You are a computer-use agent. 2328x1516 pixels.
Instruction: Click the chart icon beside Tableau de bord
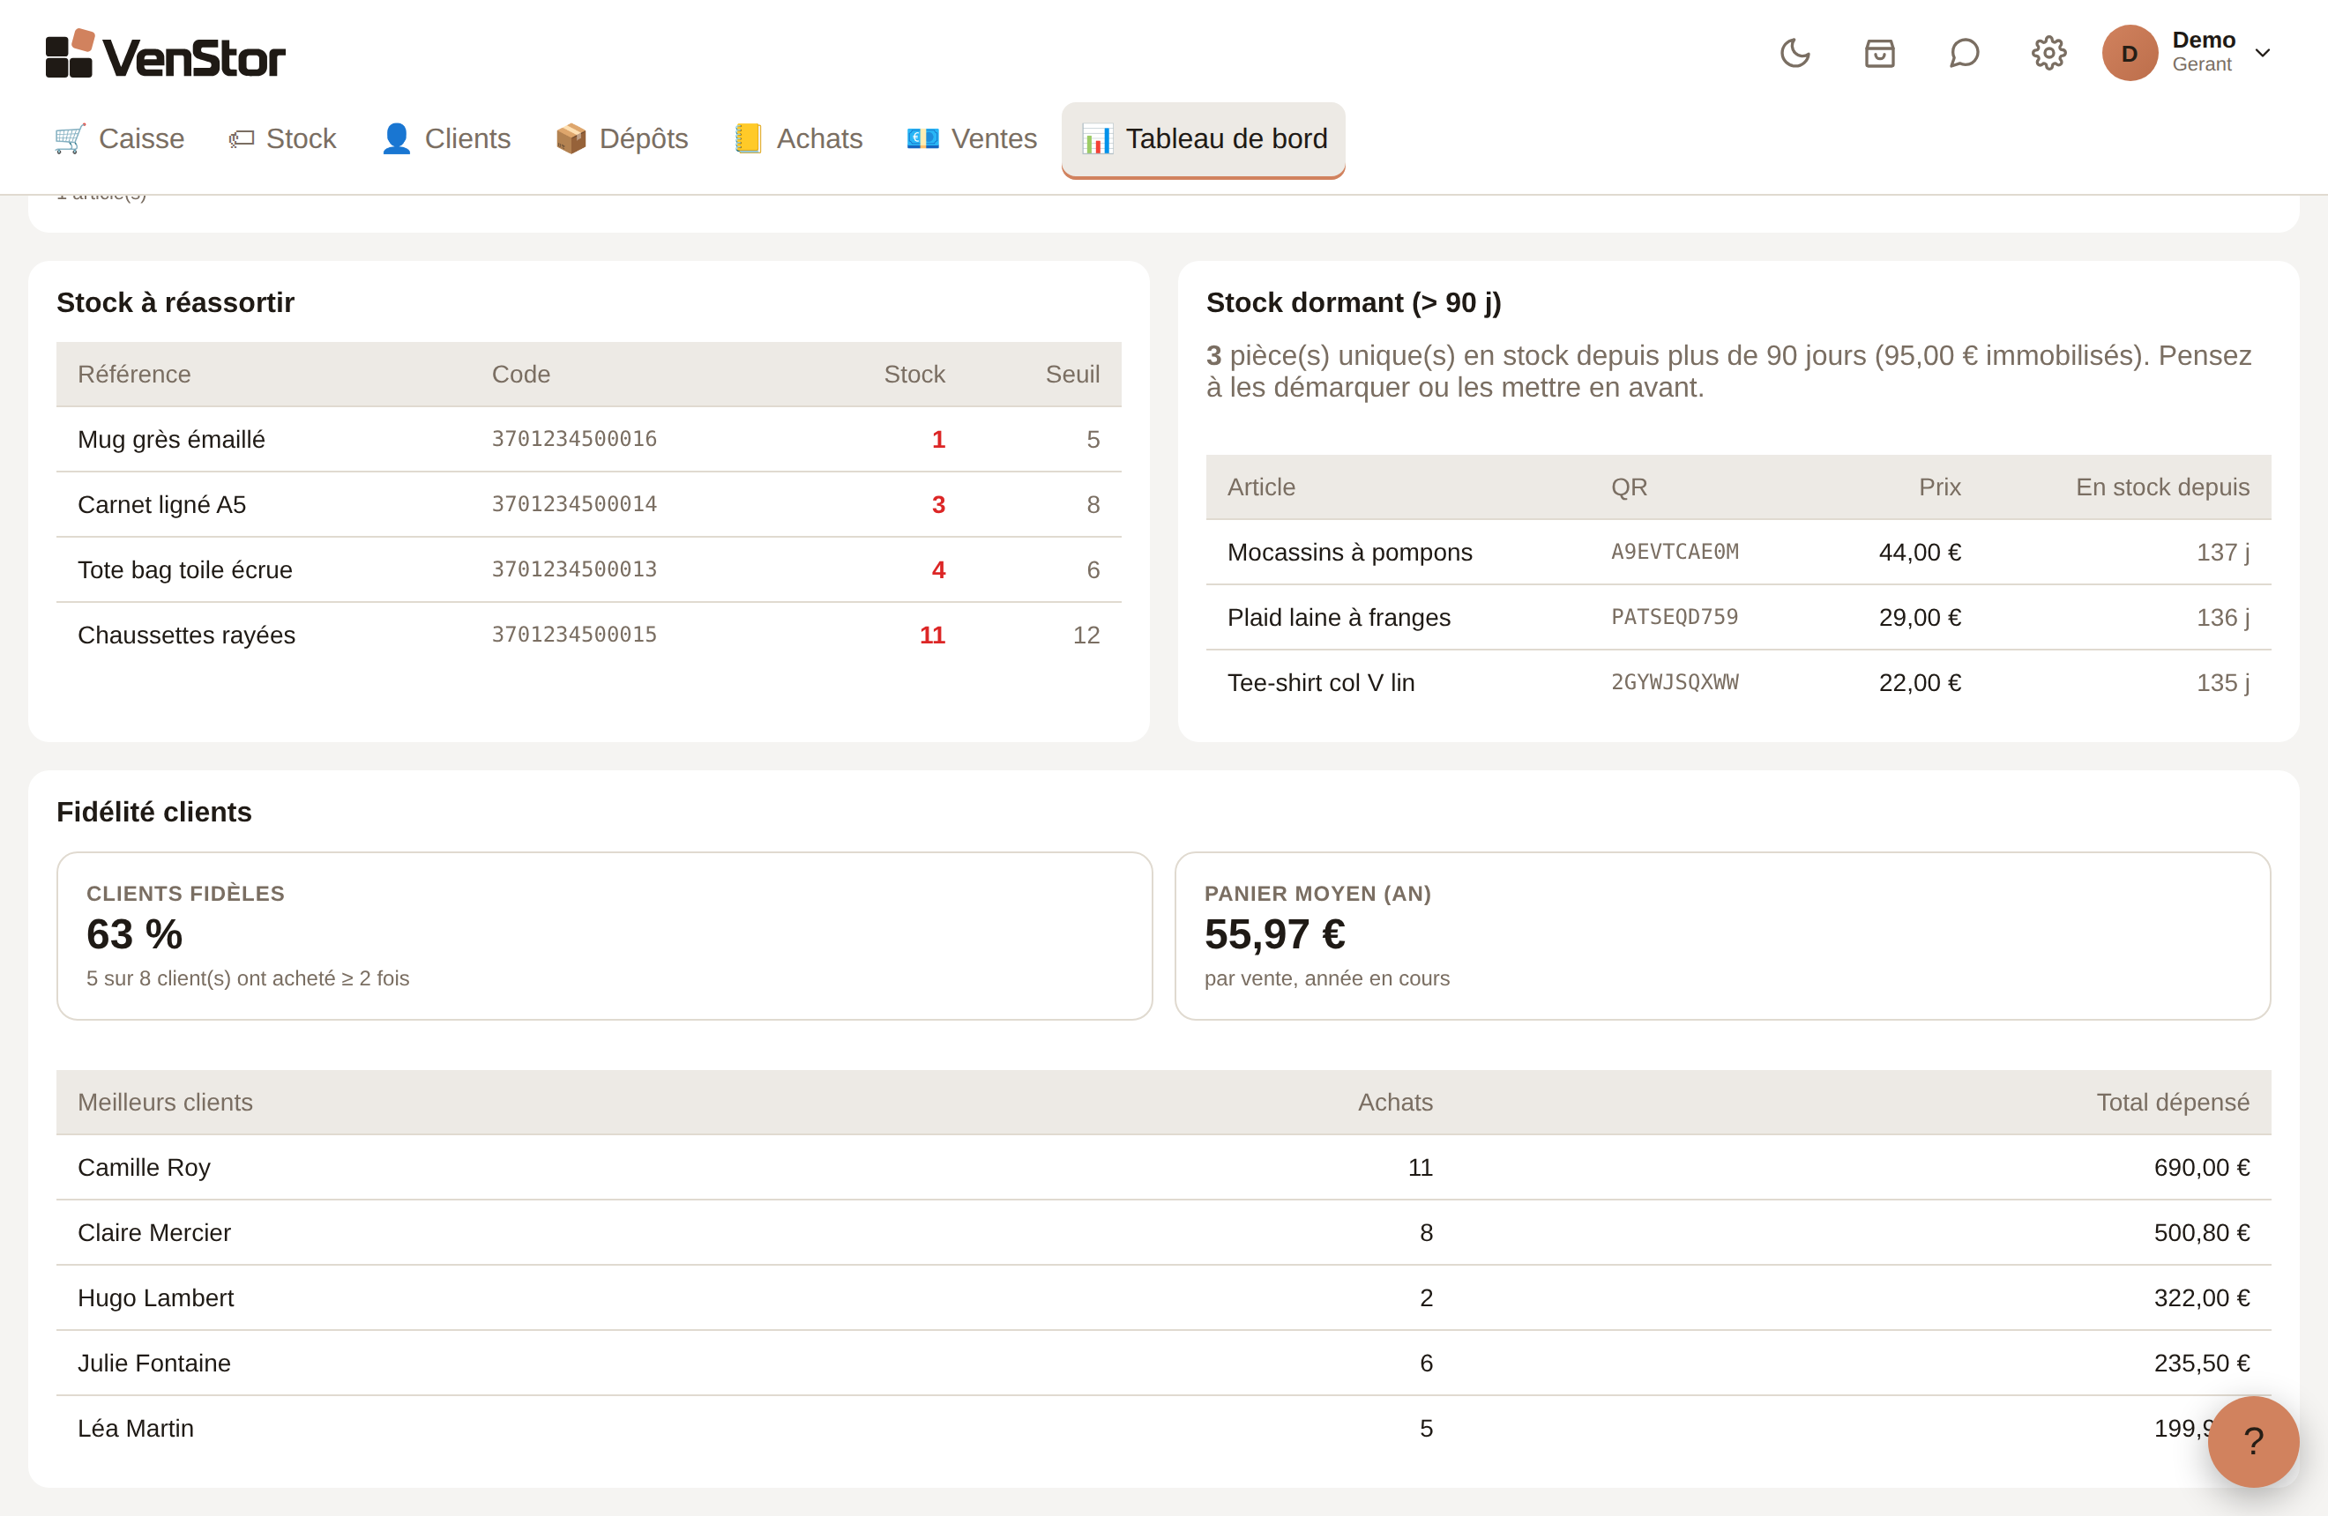pyautogui.click(x=1096, y=138)
